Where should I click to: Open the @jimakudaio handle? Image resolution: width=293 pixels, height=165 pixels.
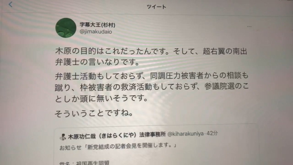click(x=96, y=32)
